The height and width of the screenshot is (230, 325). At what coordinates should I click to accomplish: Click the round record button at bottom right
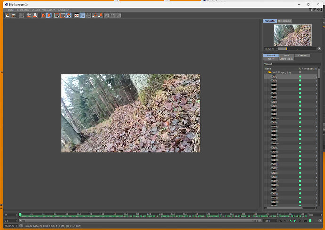click(x=320, y=221)
